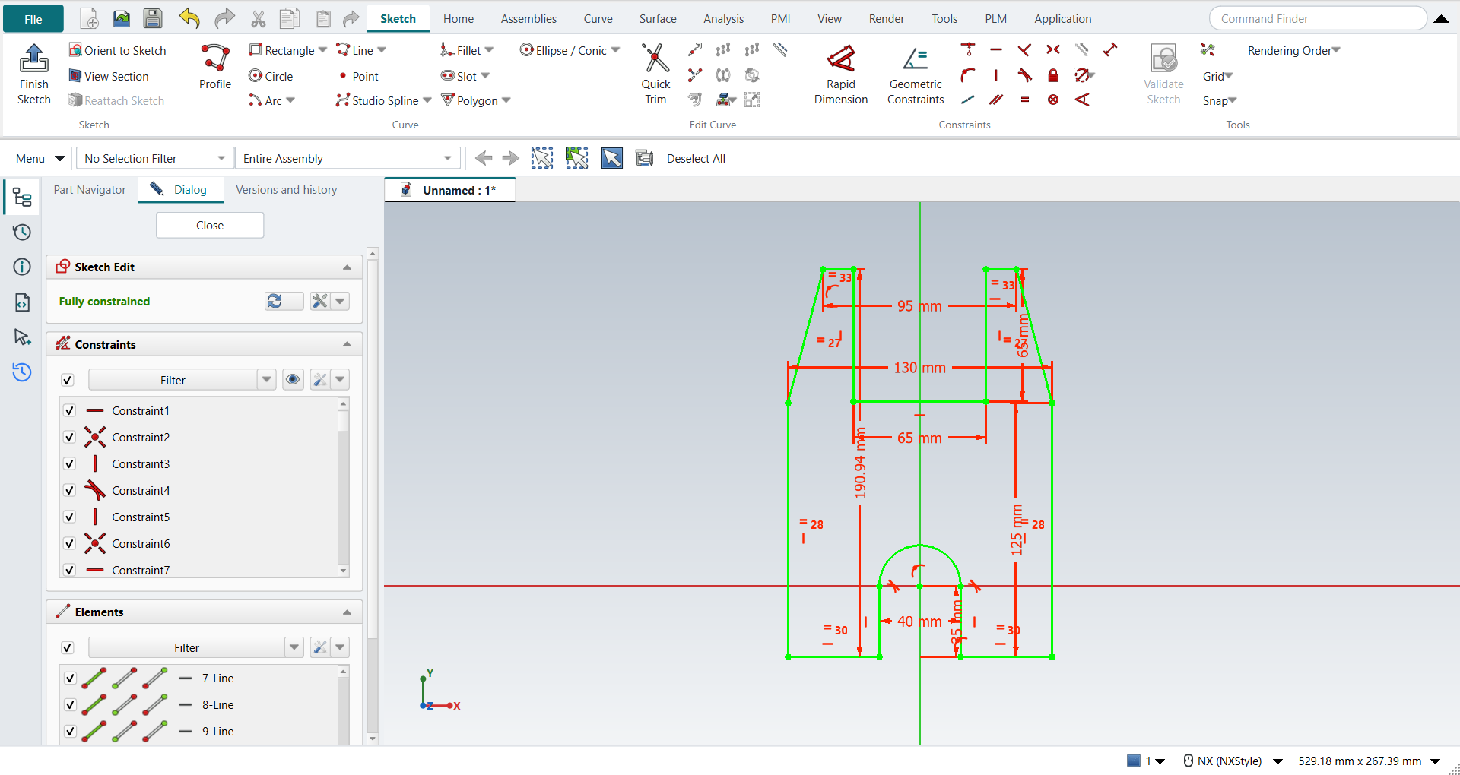This screenshot has width=1460, height=775.
Task: Uncheck the Constraint6 checkbox
Action: click(x=69, y=543)
